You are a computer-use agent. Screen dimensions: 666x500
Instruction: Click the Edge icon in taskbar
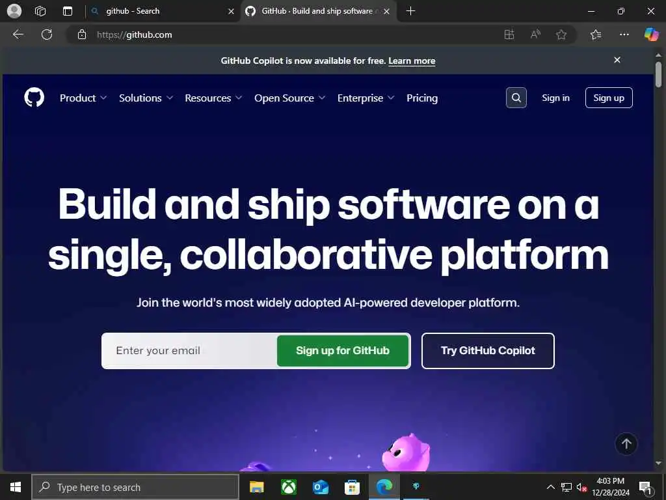(384, 487)
